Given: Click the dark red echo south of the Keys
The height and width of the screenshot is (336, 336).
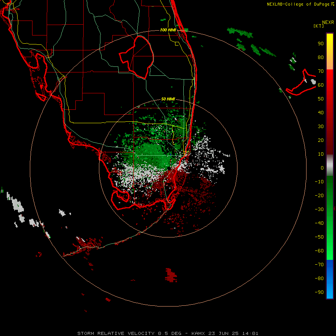Looking at the screenshot, I should 171,275.
